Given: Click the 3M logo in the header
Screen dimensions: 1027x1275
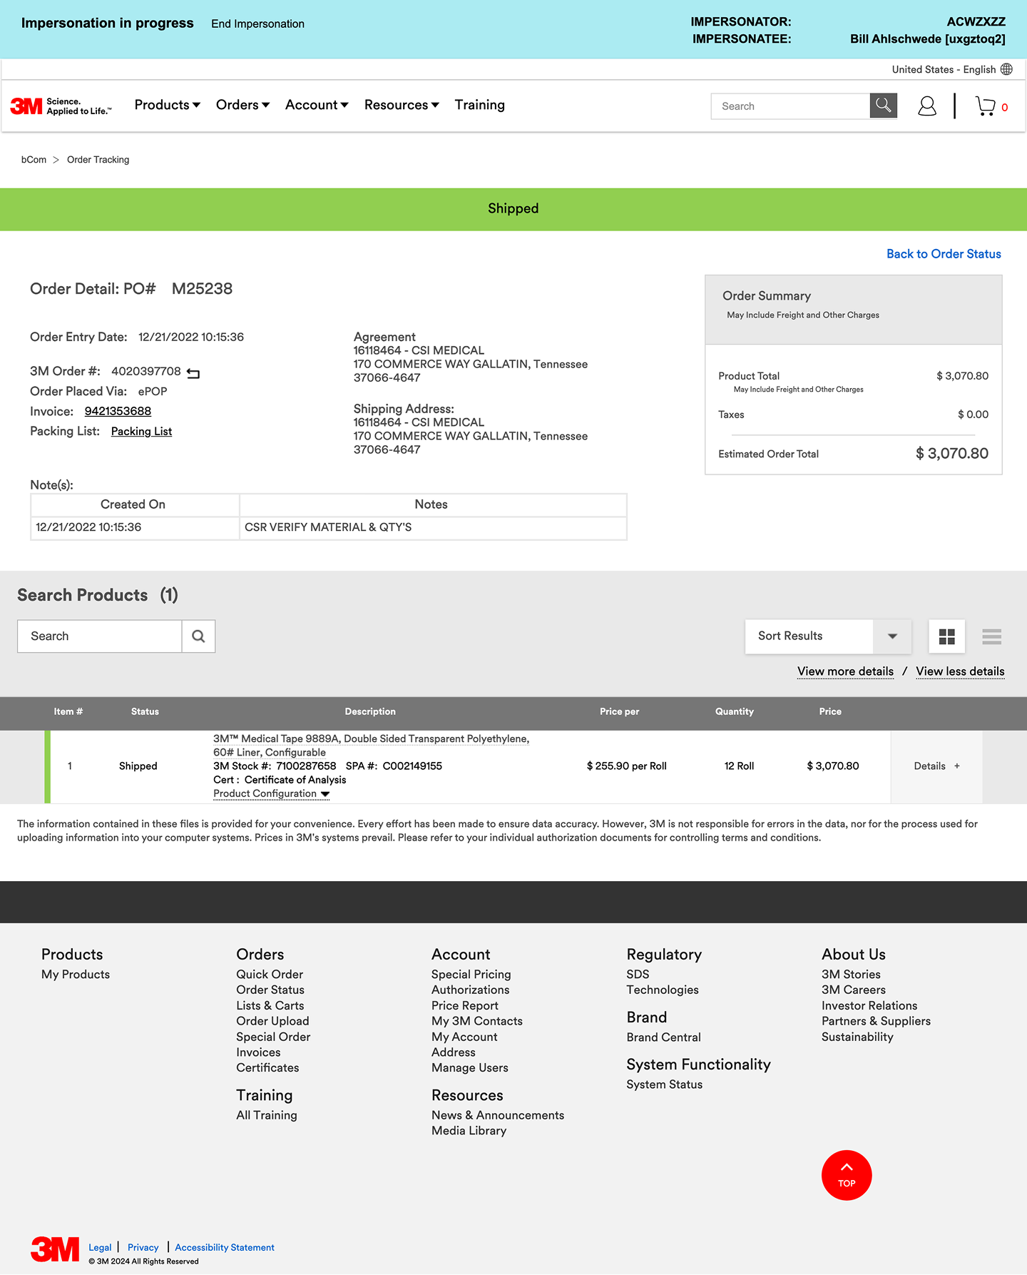Looking at the screenshot, I should click(x=61, y=106).
